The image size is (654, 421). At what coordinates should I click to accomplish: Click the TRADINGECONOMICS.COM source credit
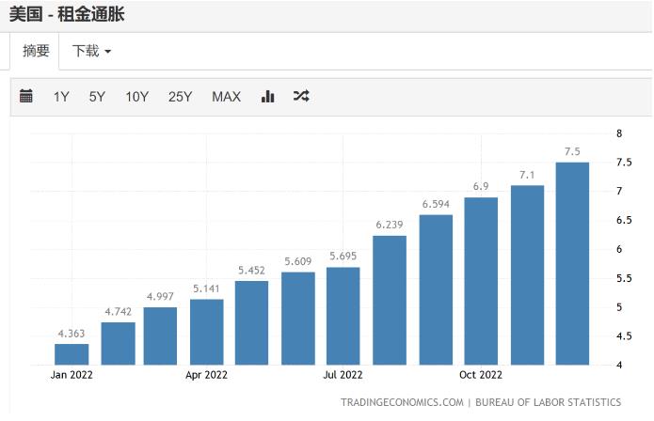[x=402, y=402]
